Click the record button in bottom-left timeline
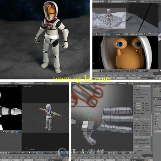 [x=64, y=160]
